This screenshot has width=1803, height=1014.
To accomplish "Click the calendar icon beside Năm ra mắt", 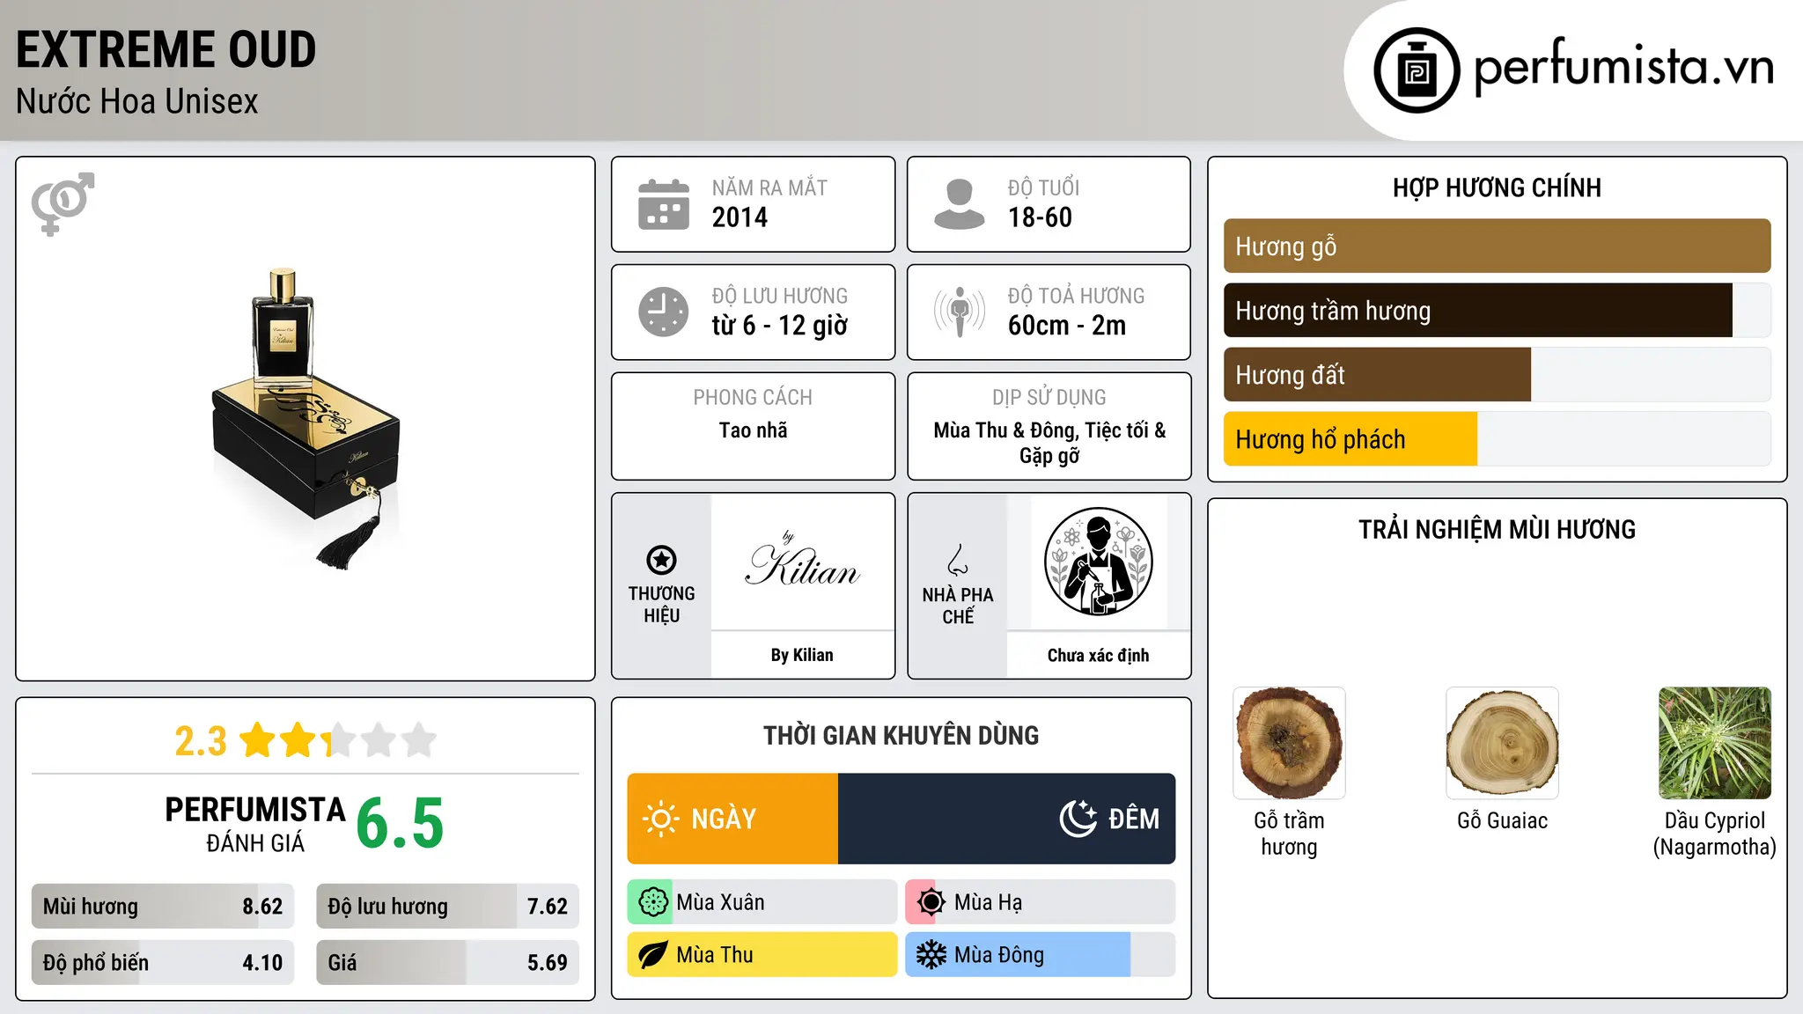I will tap(664, 204).
